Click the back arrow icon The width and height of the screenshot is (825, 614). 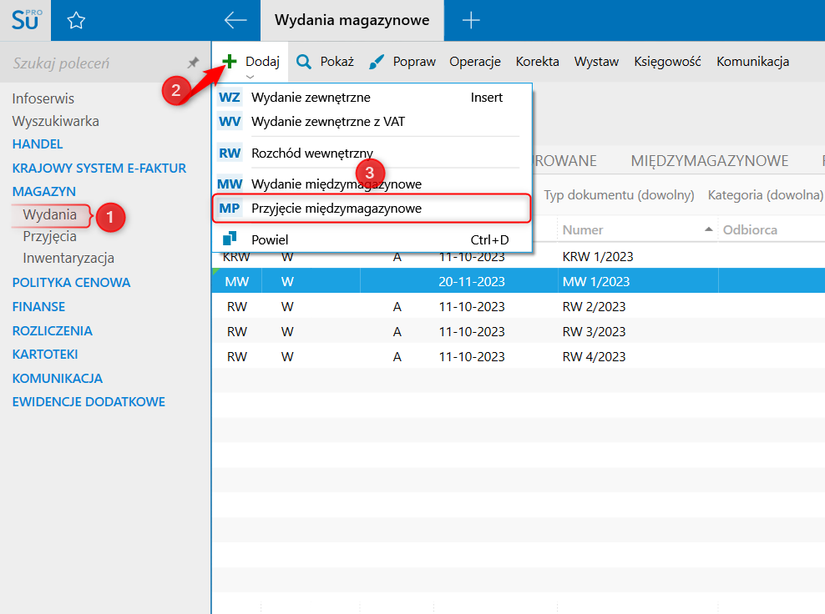coord(235,21)
